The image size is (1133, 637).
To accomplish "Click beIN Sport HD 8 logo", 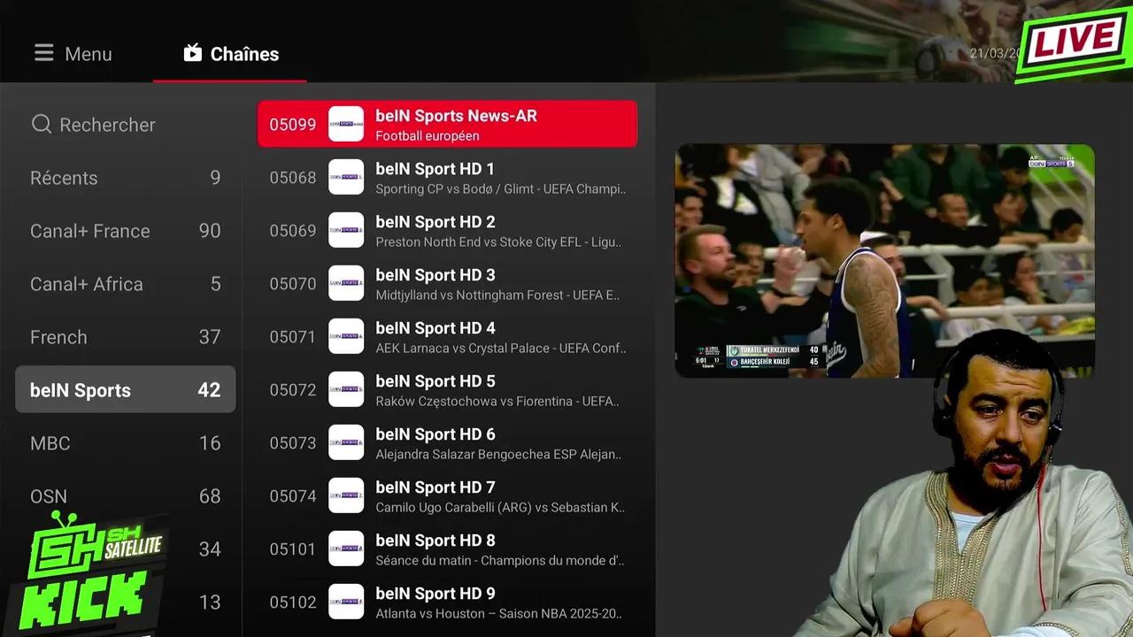I will tap(346, 549).
